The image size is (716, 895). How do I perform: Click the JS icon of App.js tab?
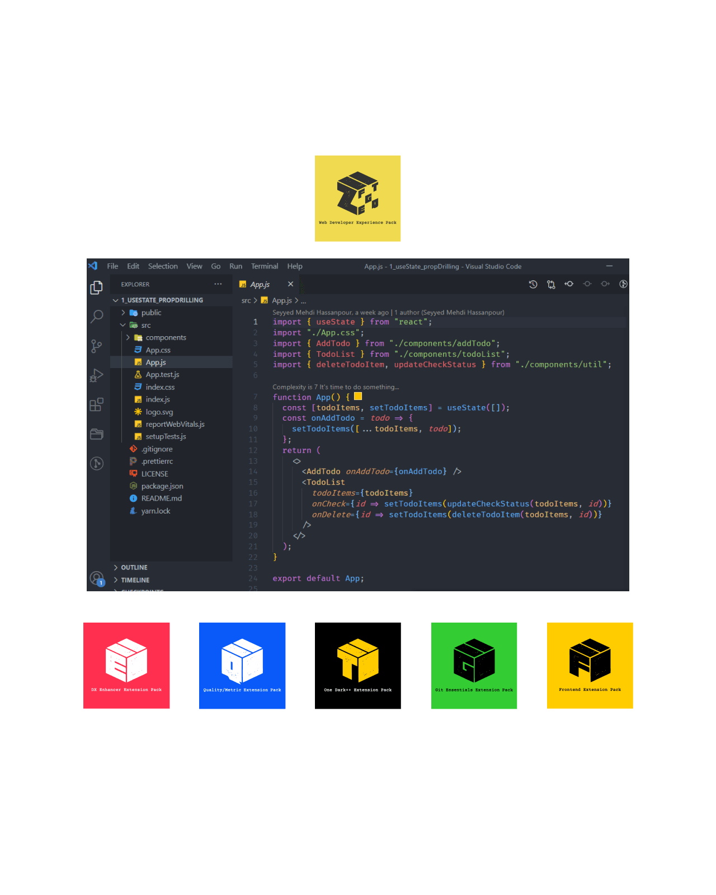click(243, 285)
